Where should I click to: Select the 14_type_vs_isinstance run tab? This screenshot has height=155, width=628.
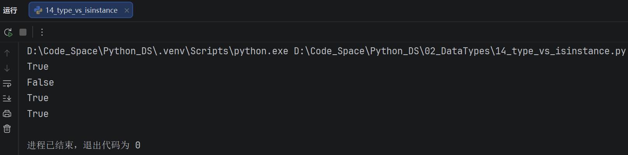(81, 10)
